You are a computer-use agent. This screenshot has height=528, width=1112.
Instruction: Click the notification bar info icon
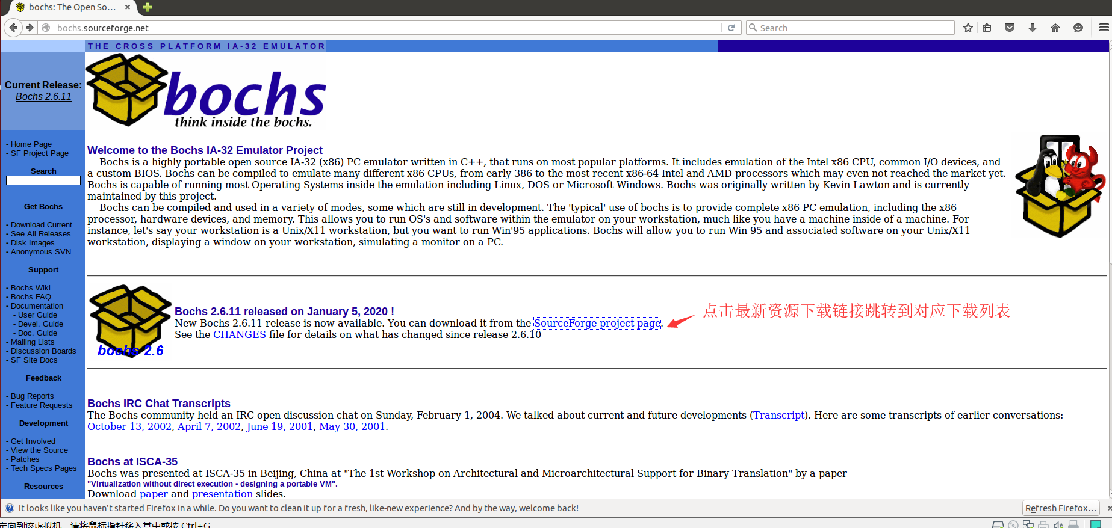pos(10,508)
